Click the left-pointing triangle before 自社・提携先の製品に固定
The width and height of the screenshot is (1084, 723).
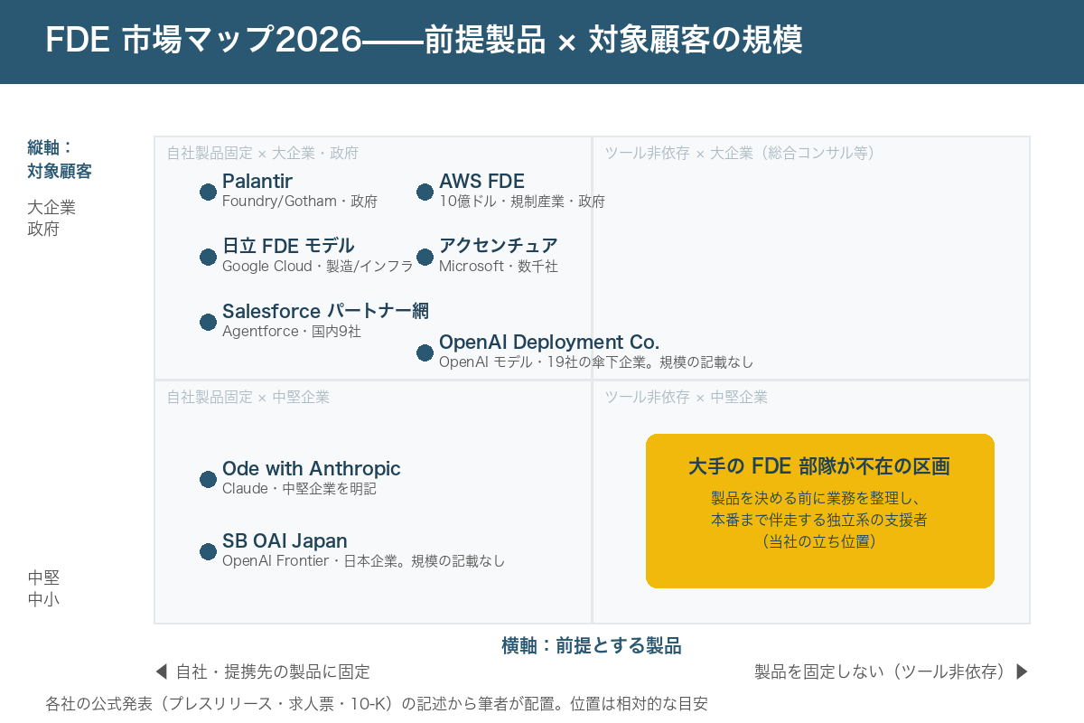162,671
